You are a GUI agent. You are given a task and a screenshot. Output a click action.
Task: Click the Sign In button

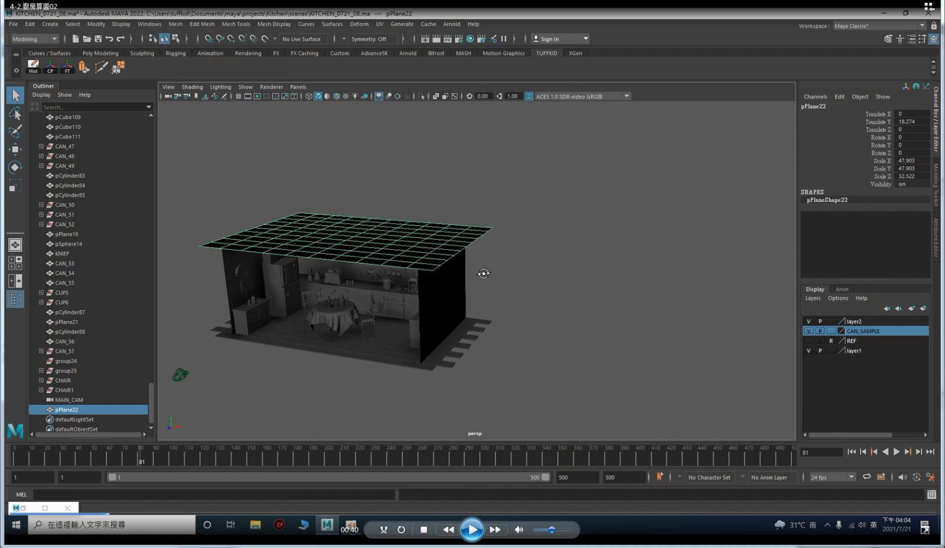(x=559, y=39)
